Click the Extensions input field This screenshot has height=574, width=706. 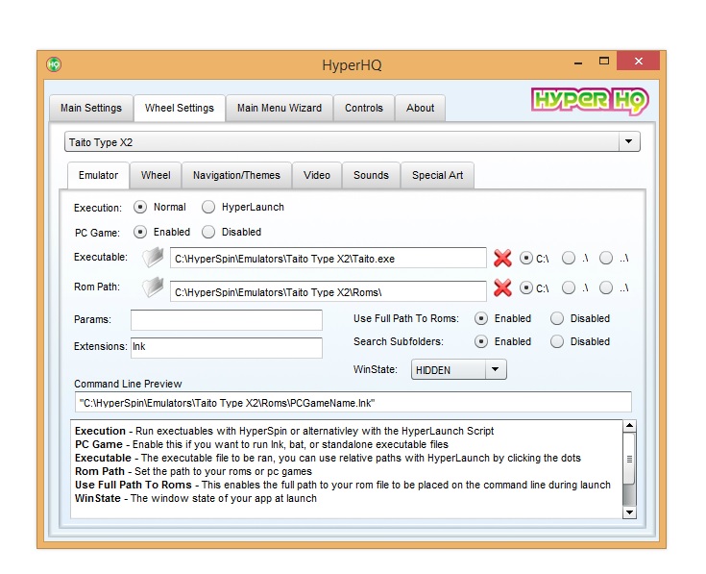tap(227, 347)
